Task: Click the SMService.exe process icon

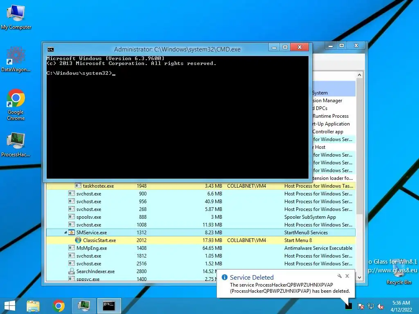Action: (x=71, y=232)
